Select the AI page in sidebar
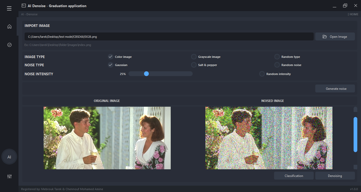 (x=9, y=157)
